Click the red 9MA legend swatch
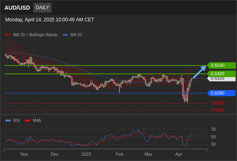237x161 pixels. pyautogui.click(x=27, y=121)
